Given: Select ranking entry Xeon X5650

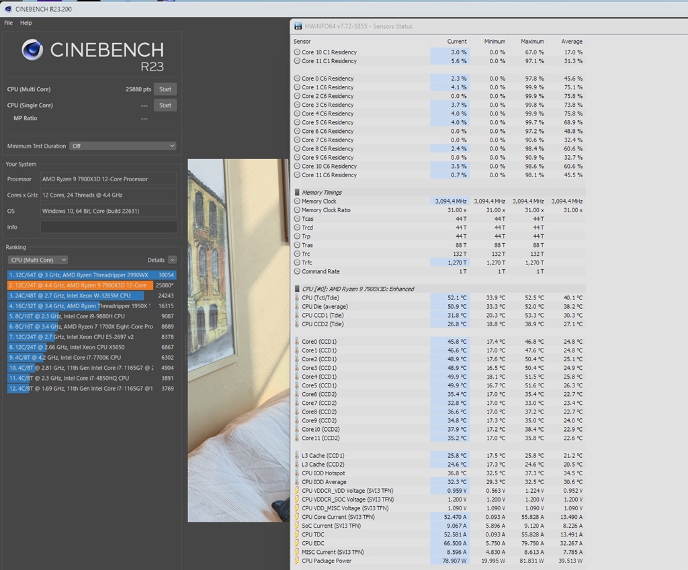Looking at the screenshot, I should (x=91, y=347).
